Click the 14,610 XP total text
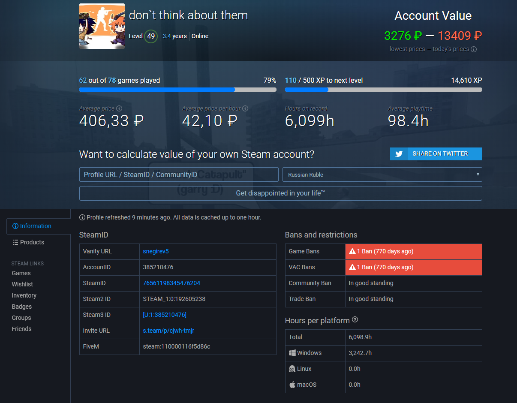517x403 pixels. (466, 80)
